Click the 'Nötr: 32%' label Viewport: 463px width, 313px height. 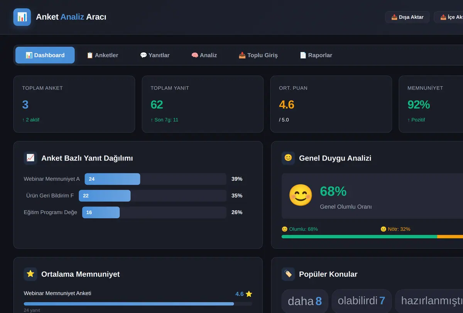pyautogui.click(x=395, y=229)
